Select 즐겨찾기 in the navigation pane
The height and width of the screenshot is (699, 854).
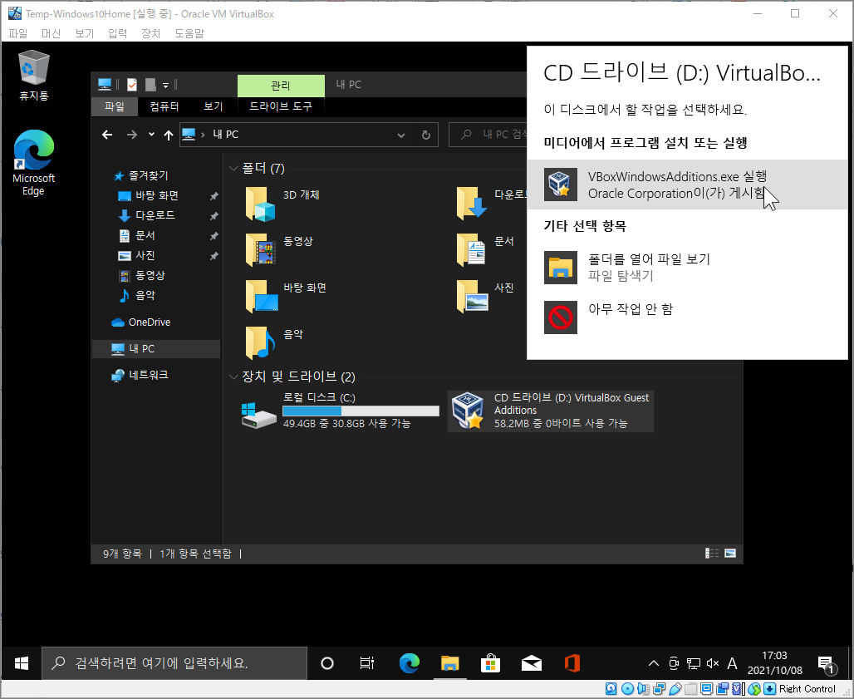pos(148,175)
